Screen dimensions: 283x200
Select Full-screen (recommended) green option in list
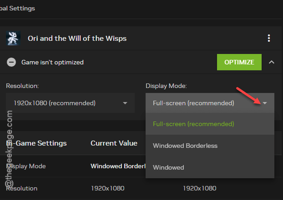pyautogui.click(x=210, y=124)
